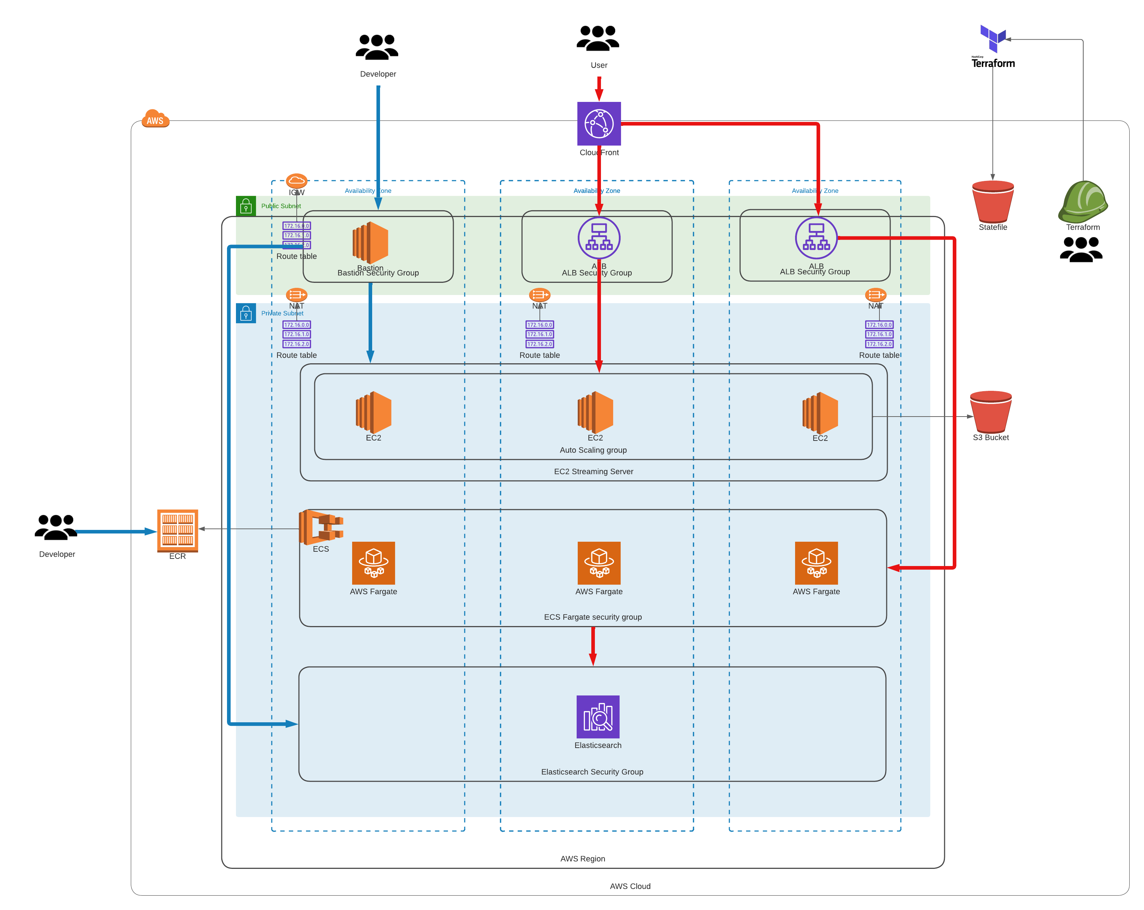Click the Private Subnet lock icon
Image resolution: width=1144 pixels, height=910 pixels.
(x=246, y=313)
